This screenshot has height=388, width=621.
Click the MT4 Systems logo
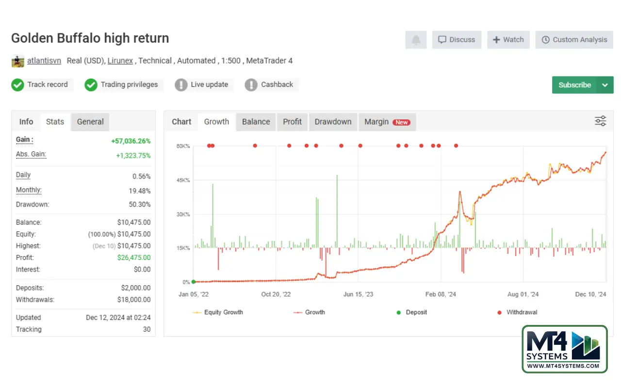click(565, 349)
